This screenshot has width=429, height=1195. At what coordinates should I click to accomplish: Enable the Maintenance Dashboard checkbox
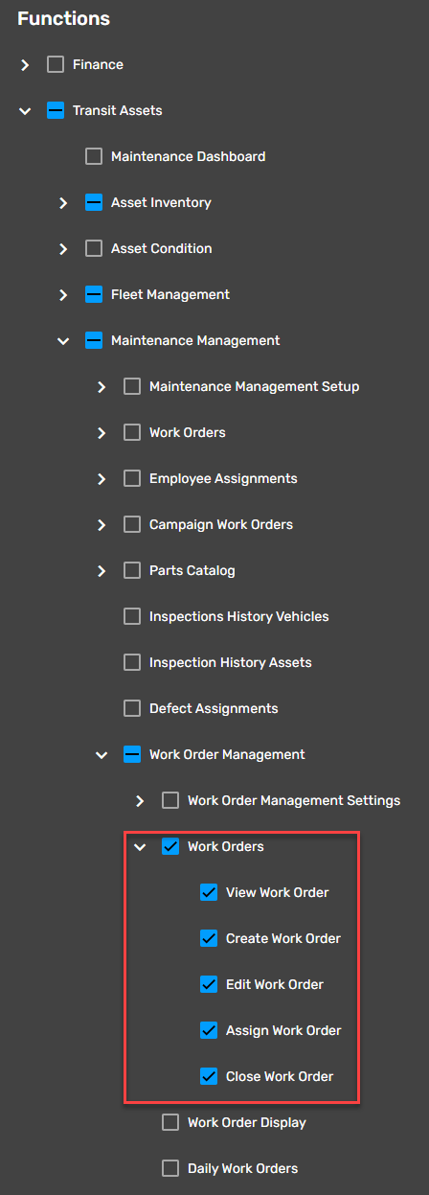click(x=94, y=156)
